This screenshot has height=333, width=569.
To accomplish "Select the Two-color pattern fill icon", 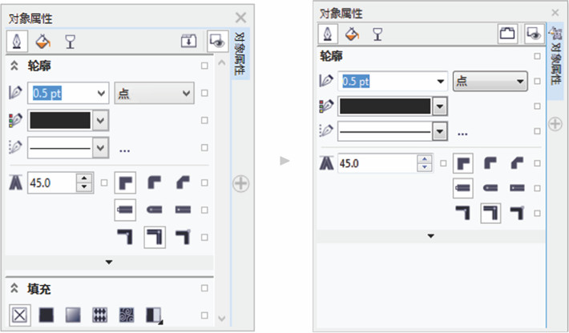I will [x=154, y=315].
